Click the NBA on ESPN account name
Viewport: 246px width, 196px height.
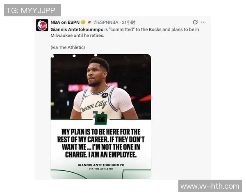[65, 22]
